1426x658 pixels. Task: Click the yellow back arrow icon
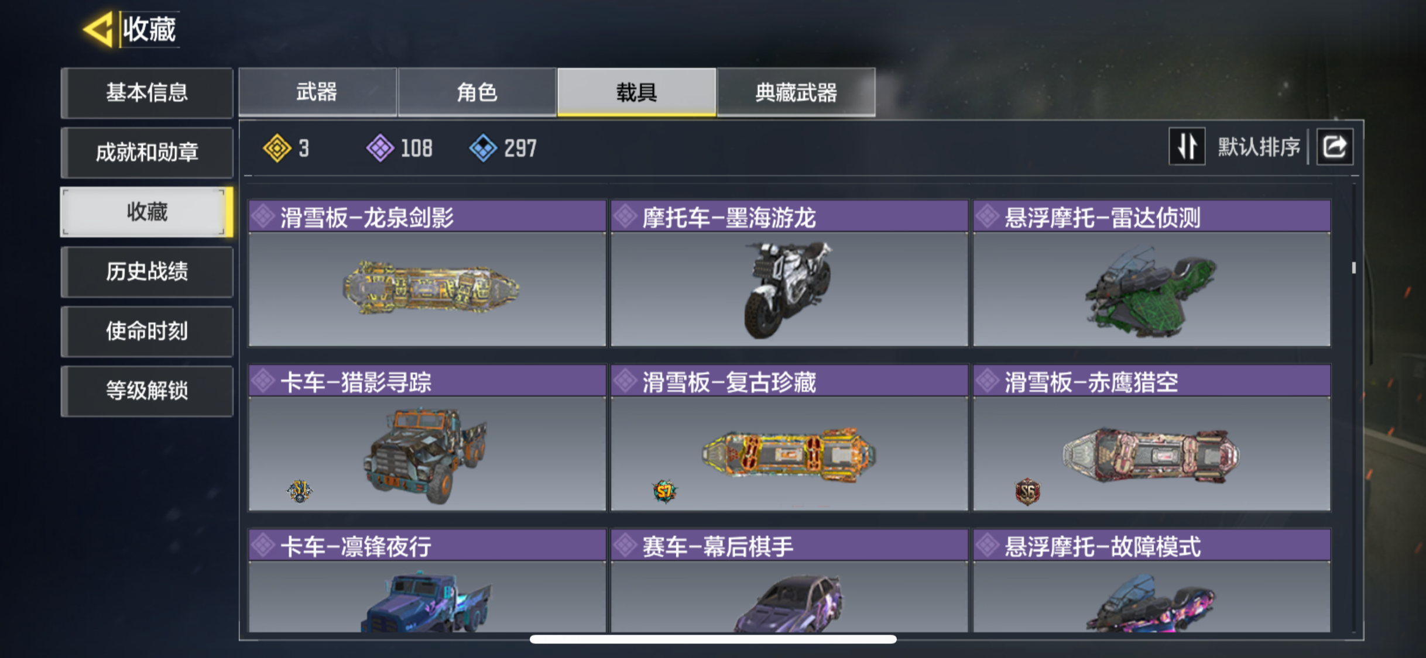coord(99,29)
